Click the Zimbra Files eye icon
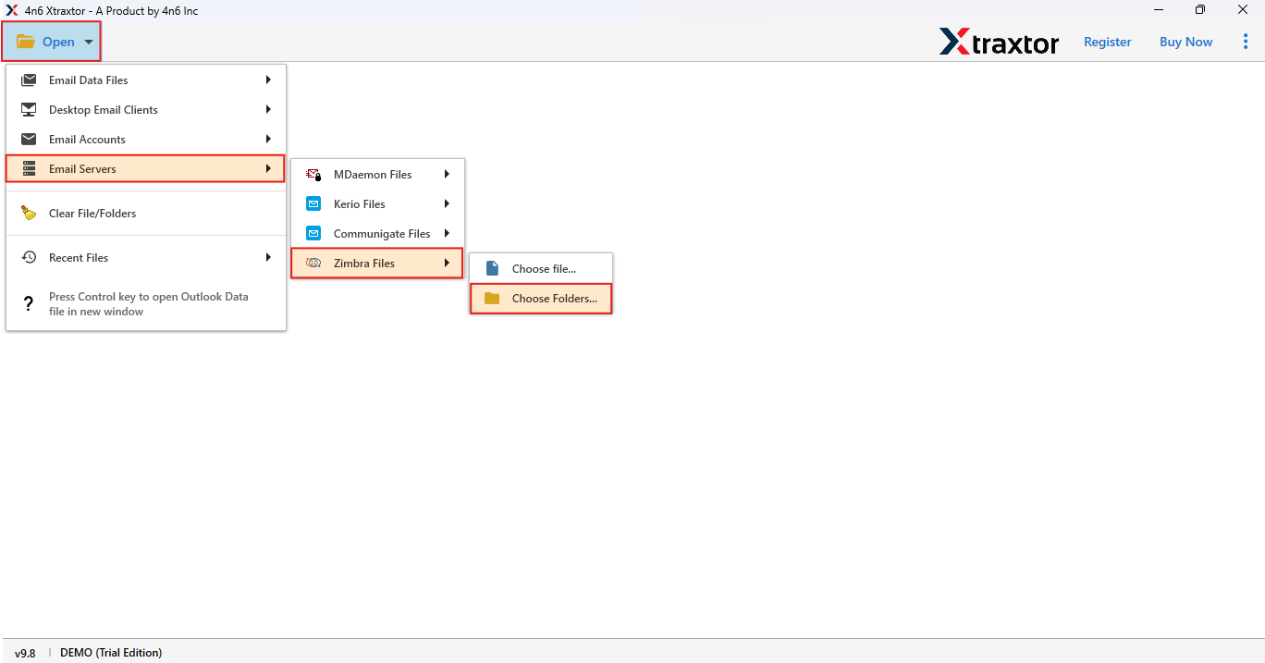This screenshot has height=663, width=1265. pos(313,263)
